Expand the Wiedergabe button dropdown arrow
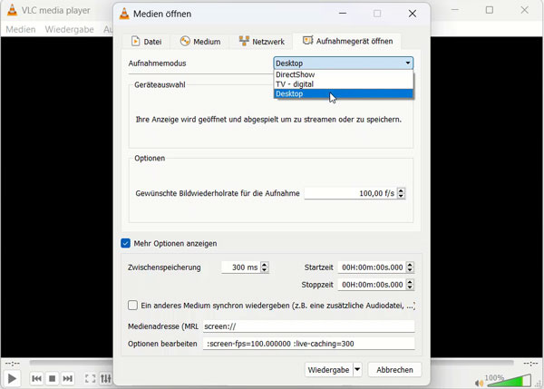Image resolution: width=544 pixels, height=389 pixels. pyautogui.click(x=357, y=370)
